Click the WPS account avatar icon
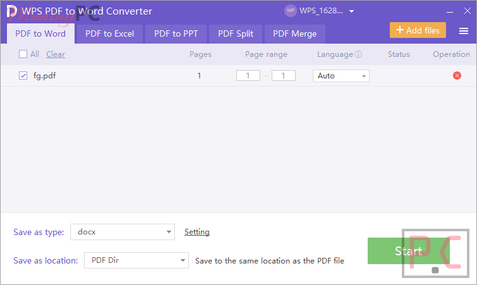The height and width of the screenshot is (285, 477). click(290, 11)
